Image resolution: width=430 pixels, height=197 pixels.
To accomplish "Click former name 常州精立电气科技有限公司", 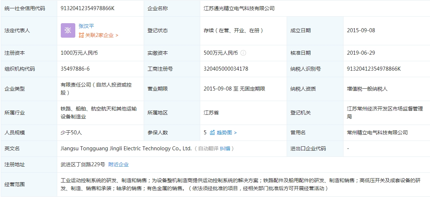I will click(377, 133).
